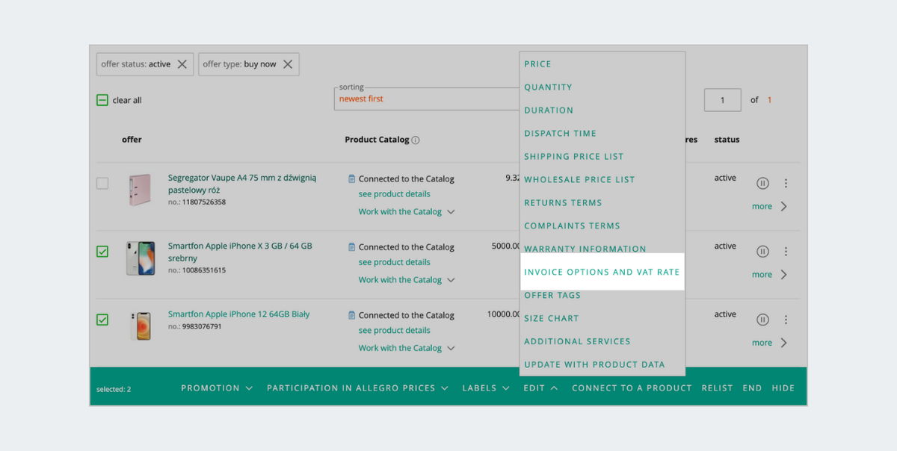Screen dimensions: 897x451
Task: Click see product details for Segregator
Action: pos(394,194)
